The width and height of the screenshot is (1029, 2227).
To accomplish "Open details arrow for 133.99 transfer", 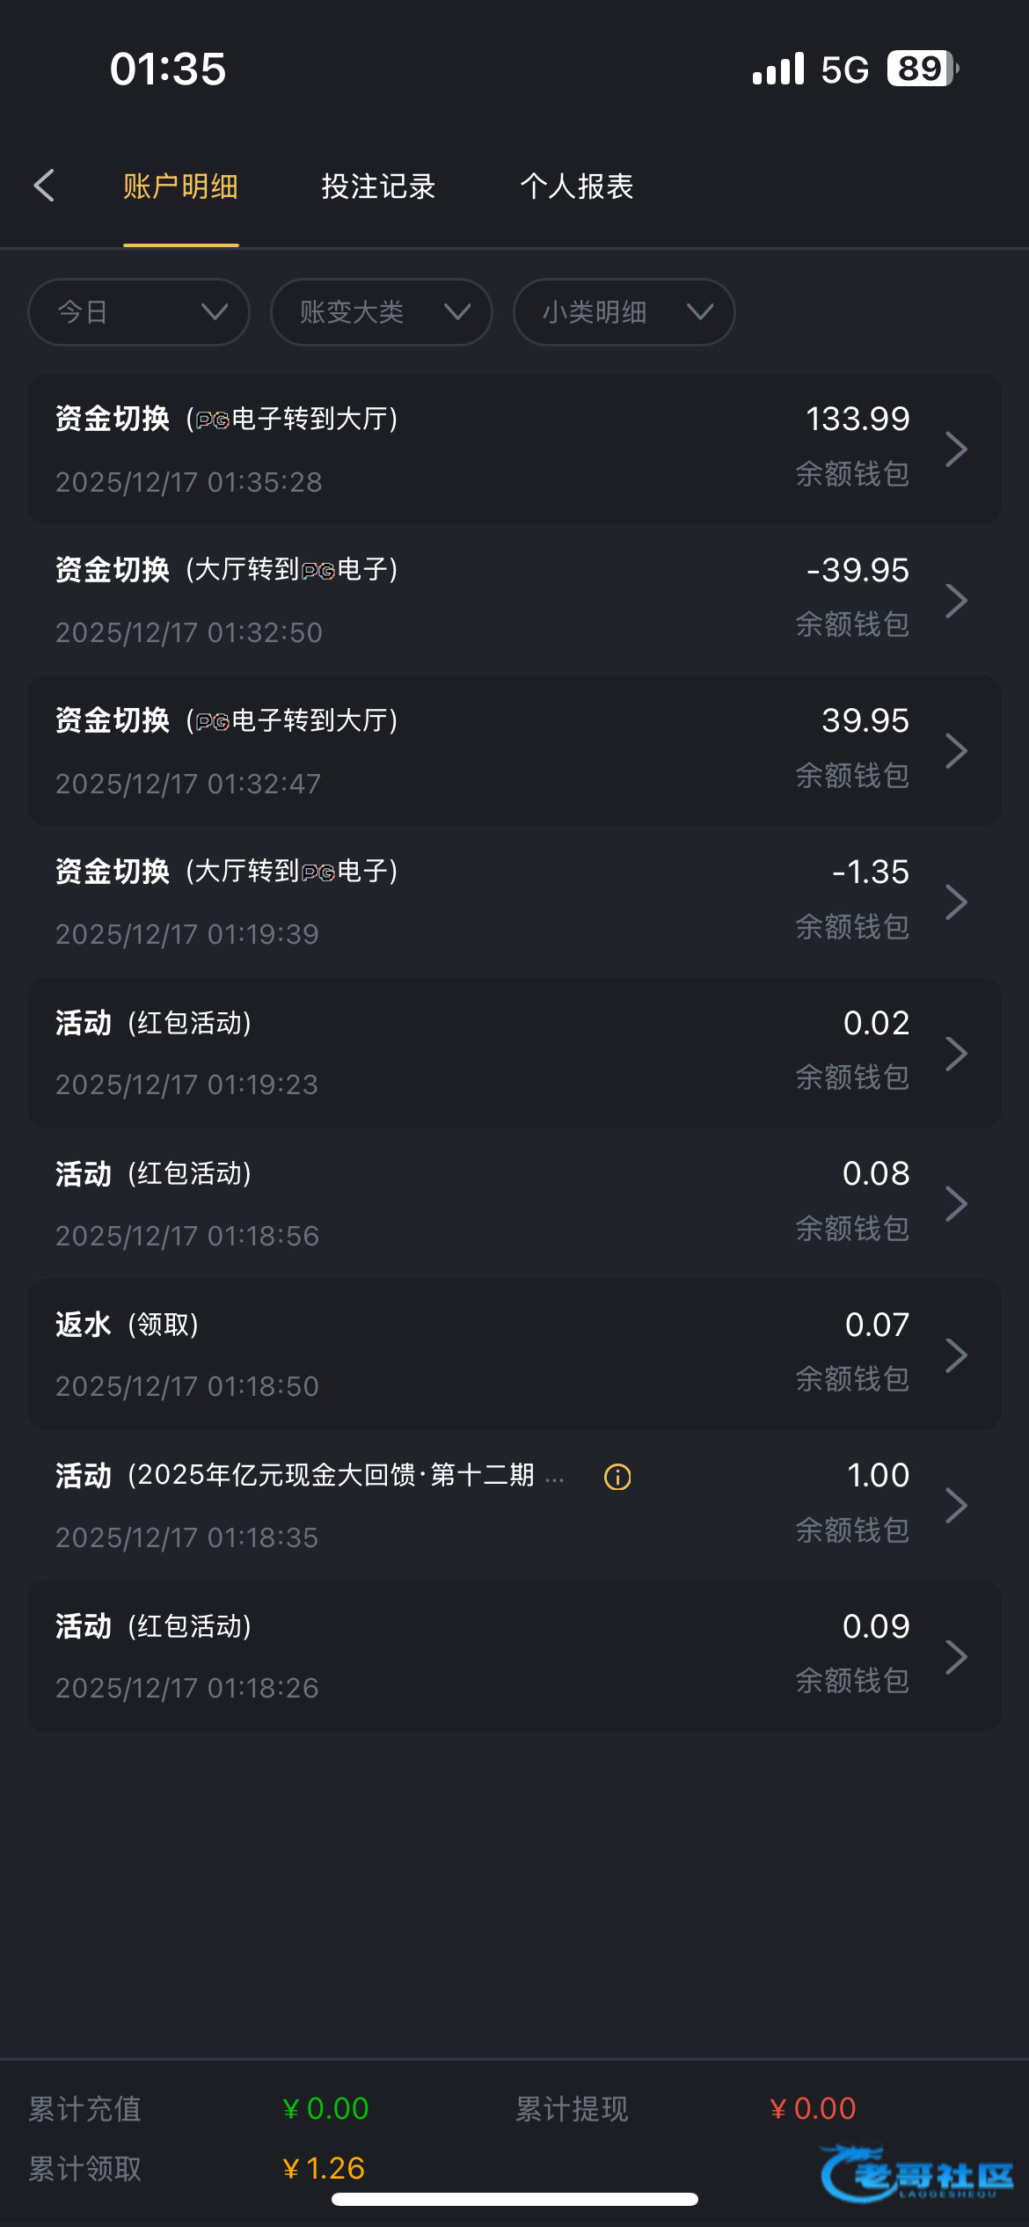I will (x=956, y=449).
